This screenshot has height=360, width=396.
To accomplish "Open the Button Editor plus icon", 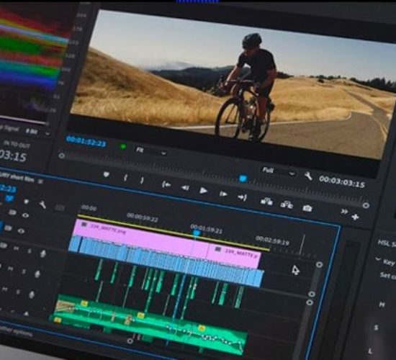I will (x=355, y=217).
